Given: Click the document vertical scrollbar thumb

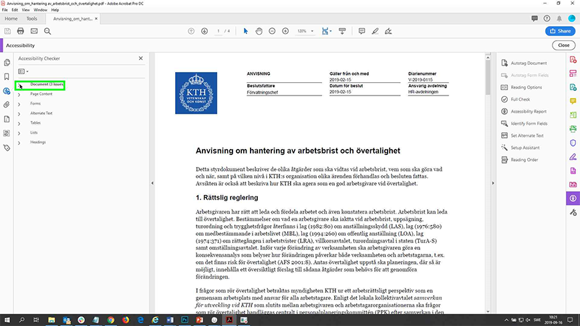Looking at the screenshot, I should [x=488, y=77].
